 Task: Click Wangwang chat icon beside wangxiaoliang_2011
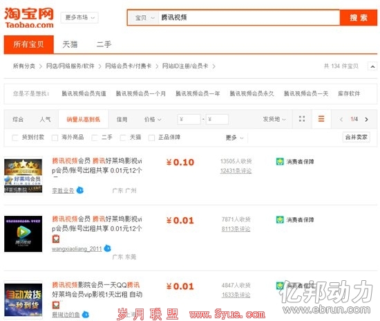tap(107, 248)
